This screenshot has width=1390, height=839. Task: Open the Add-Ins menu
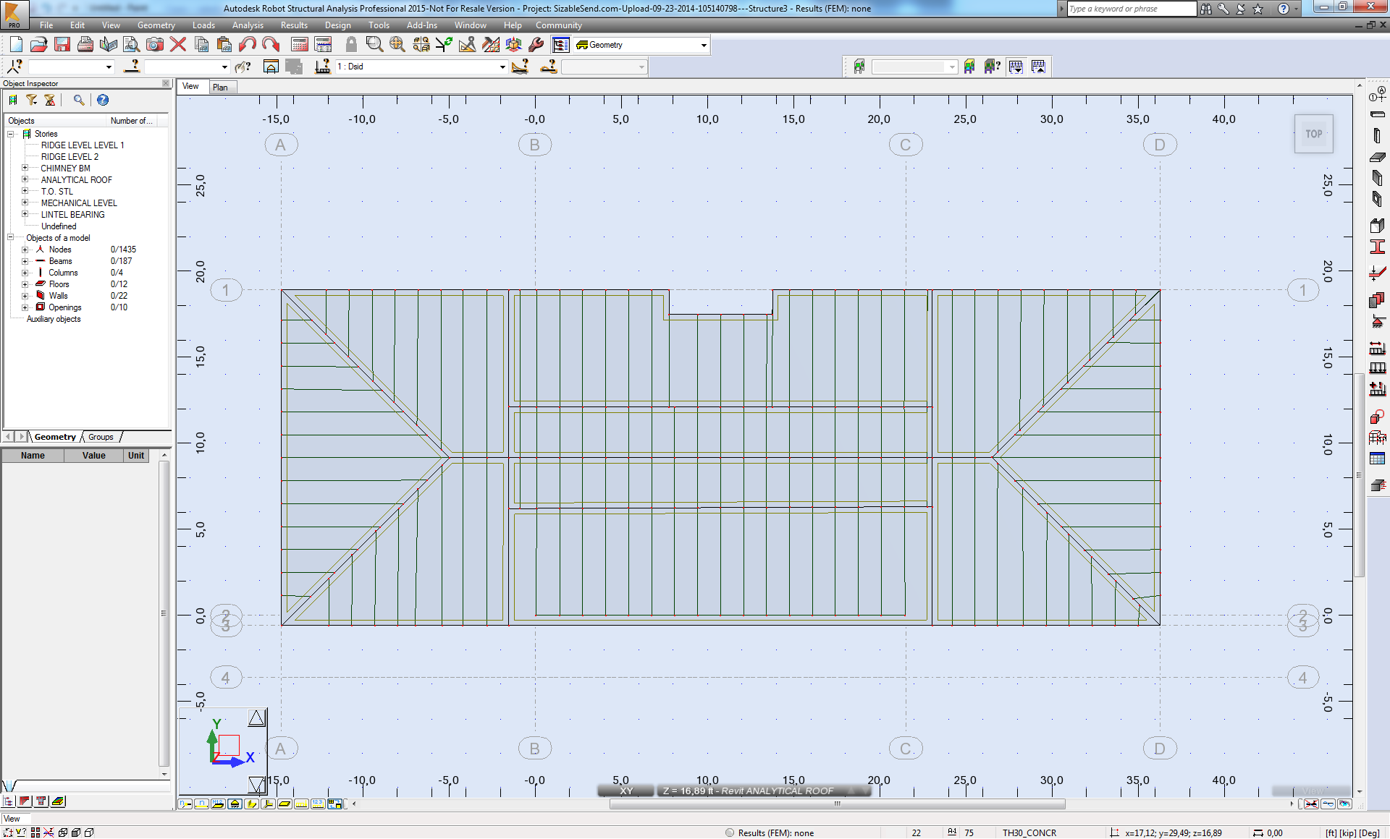click(x=421, y=25)
